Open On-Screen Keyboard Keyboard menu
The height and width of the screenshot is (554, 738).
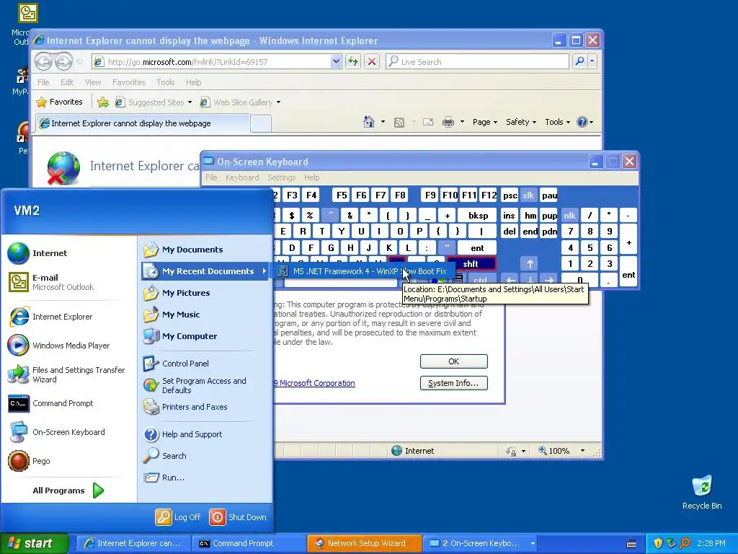pyautogui.click(x=242, y=177)
